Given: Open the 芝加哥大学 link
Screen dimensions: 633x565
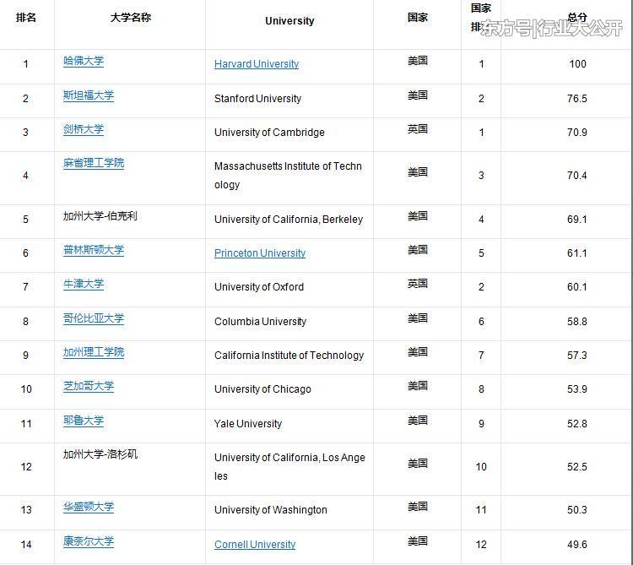Looking at the screenshot, I should point(89,386).
